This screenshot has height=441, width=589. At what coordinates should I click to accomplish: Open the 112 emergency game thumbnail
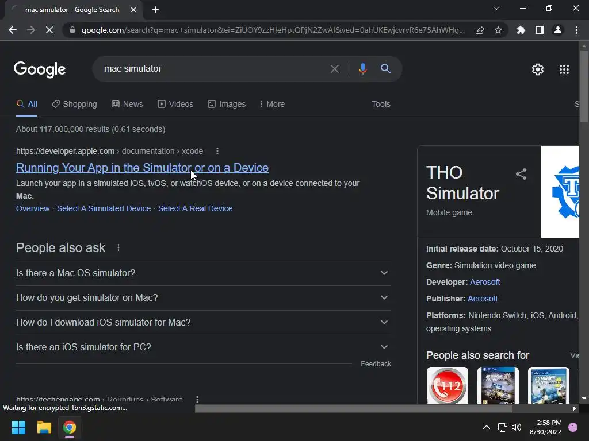[448, 385]
